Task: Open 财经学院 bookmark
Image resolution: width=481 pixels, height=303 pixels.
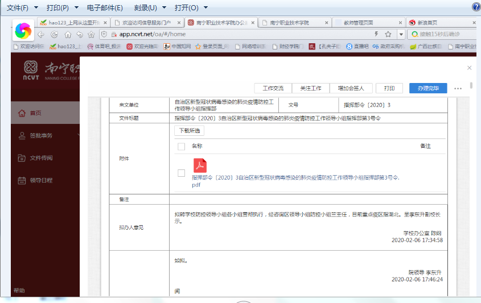Action: click(288, 47)
